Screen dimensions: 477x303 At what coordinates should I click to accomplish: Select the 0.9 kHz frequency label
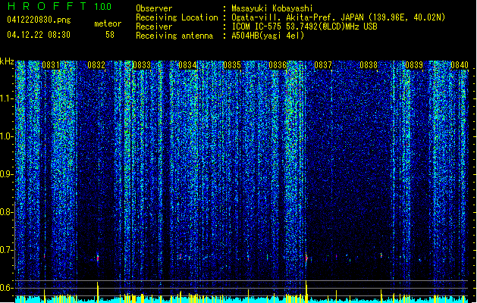pyautogui.click(x=6, y=174)
